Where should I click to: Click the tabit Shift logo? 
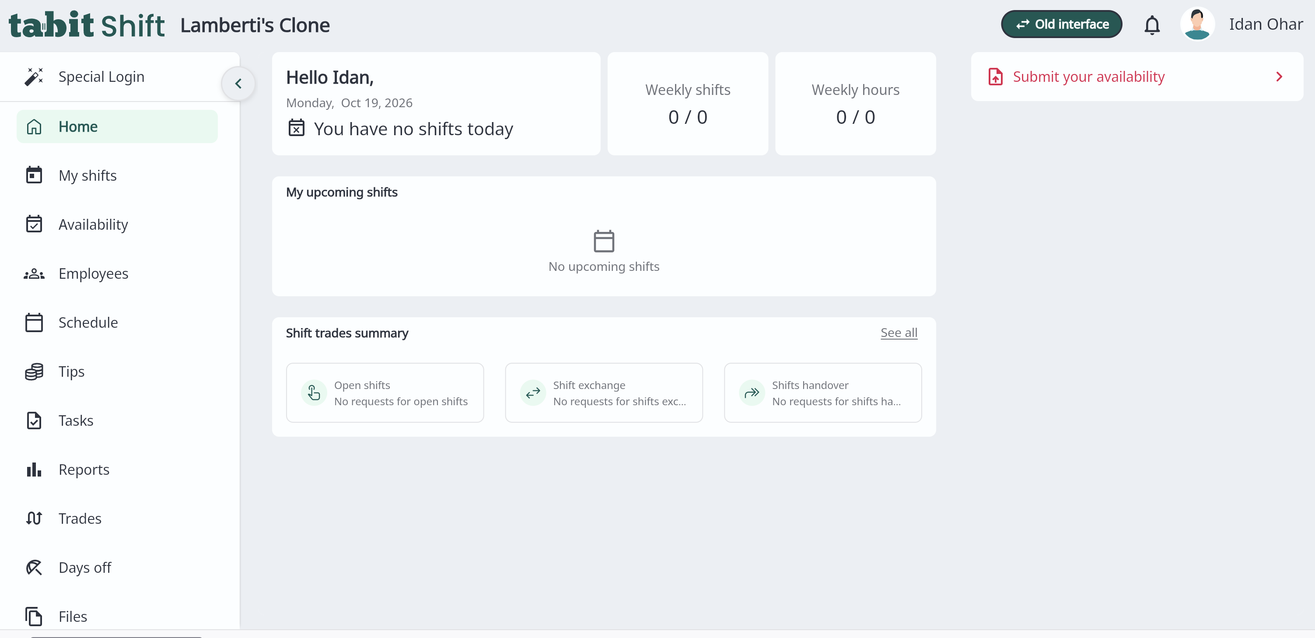[x=87, y=25]
